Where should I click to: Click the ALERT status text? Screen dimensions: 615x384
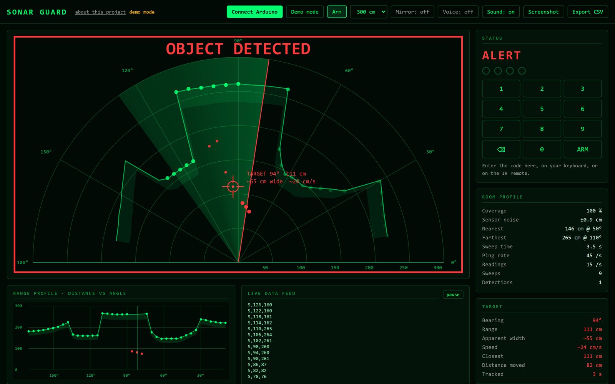[x=502, y=56]
